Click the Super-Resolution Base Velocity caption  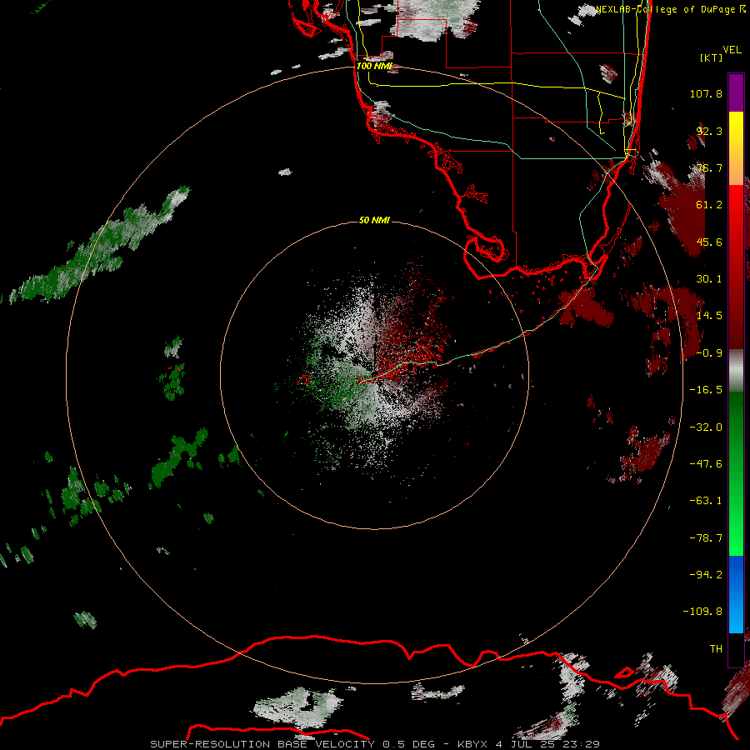click(375, 744)
